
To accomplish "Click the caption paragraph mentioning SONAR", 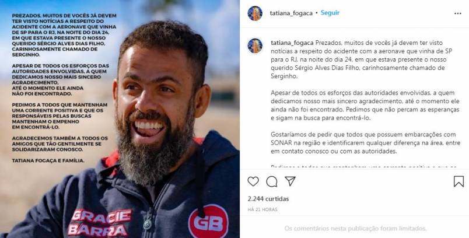I will 366,143.
